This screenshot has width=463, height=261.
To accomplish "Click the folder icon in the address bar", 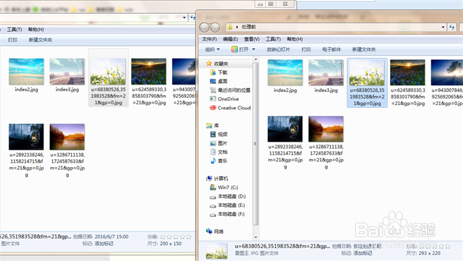I will (x=230, y=27).
